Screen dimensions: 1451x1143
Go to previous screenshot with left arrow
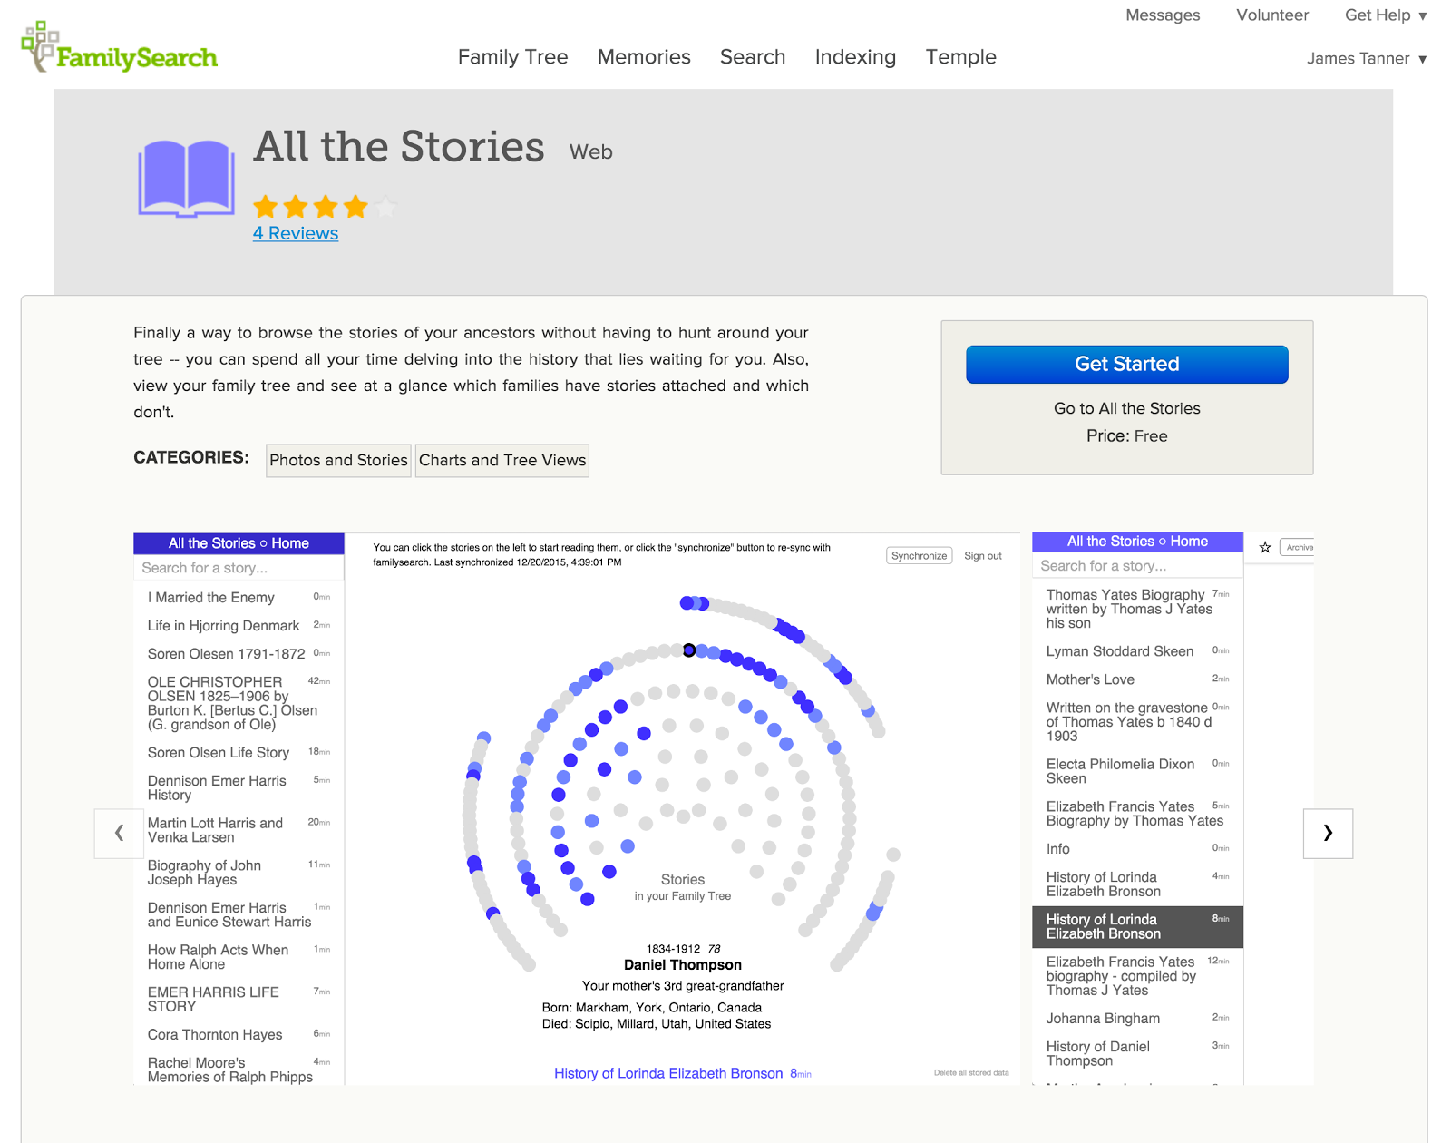(119, 833)
